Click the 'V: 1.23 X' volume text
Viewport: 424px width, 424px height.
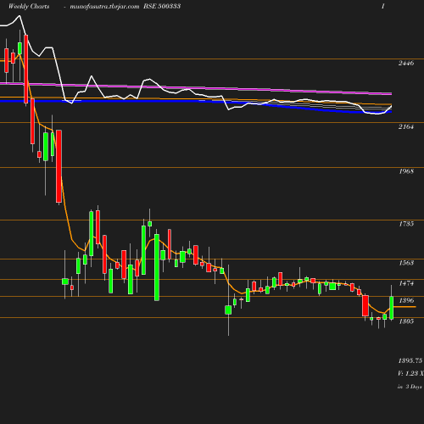click(410, 373)
